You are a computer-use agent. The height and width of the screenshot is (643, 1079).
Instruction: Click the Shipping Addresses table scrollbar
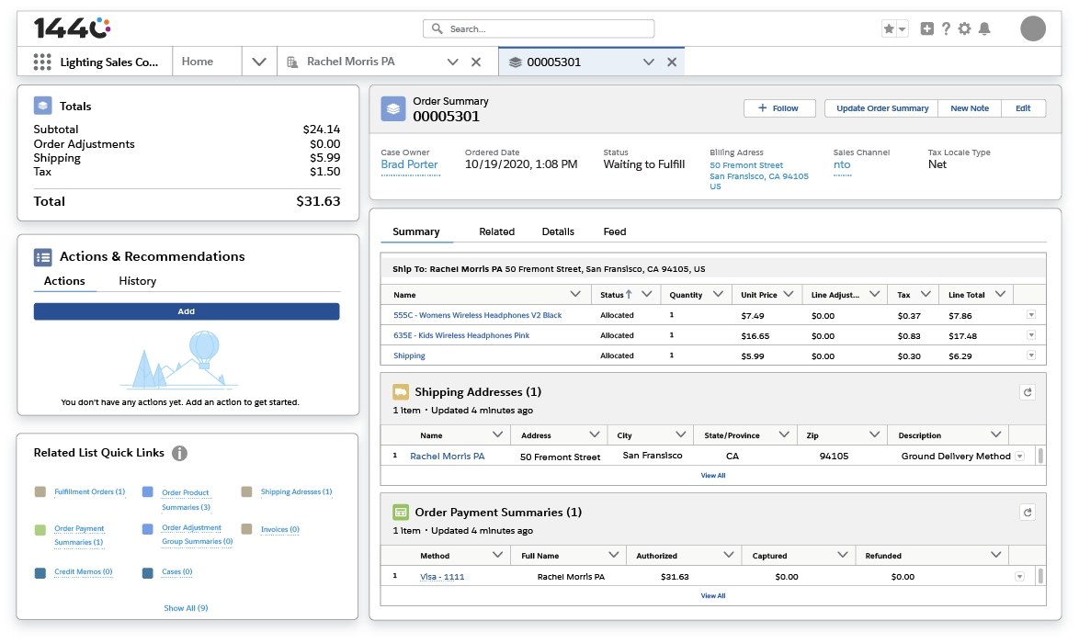(x=1040, y=456)
